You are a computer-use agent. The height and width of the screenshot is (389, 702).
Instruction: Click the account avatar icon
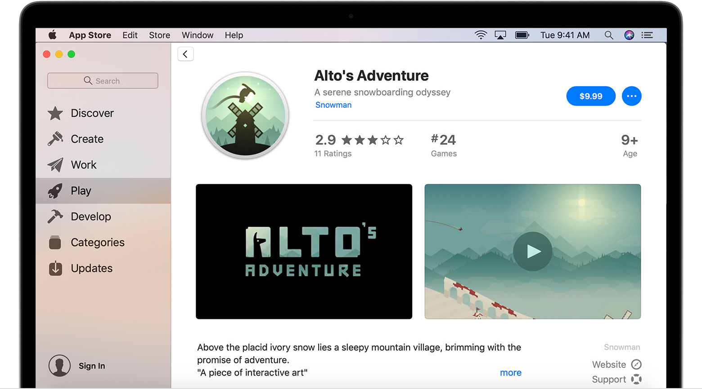[x=59, y=366]
